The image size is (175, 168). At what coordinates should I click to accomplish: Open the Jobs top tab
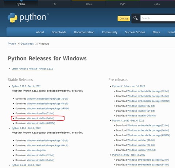click(x=157, y=4)
